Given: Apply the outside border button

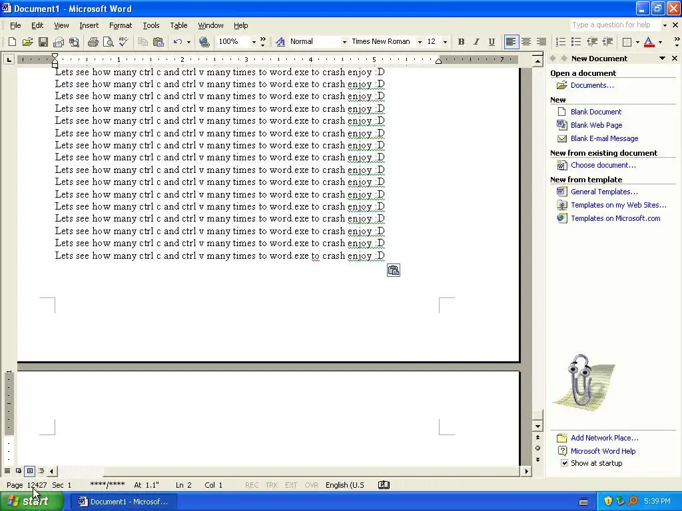Looking at the screenshot, I should click(627, 42).
